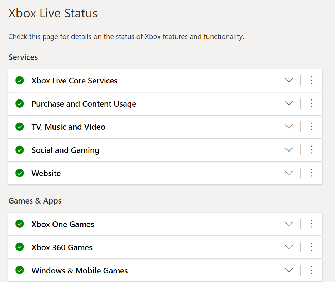Viewport: 335px width, 282px height.
Task: Select status checkmark for TV, Music and Video
Action: pyautogui.click(x=20, y=127)
